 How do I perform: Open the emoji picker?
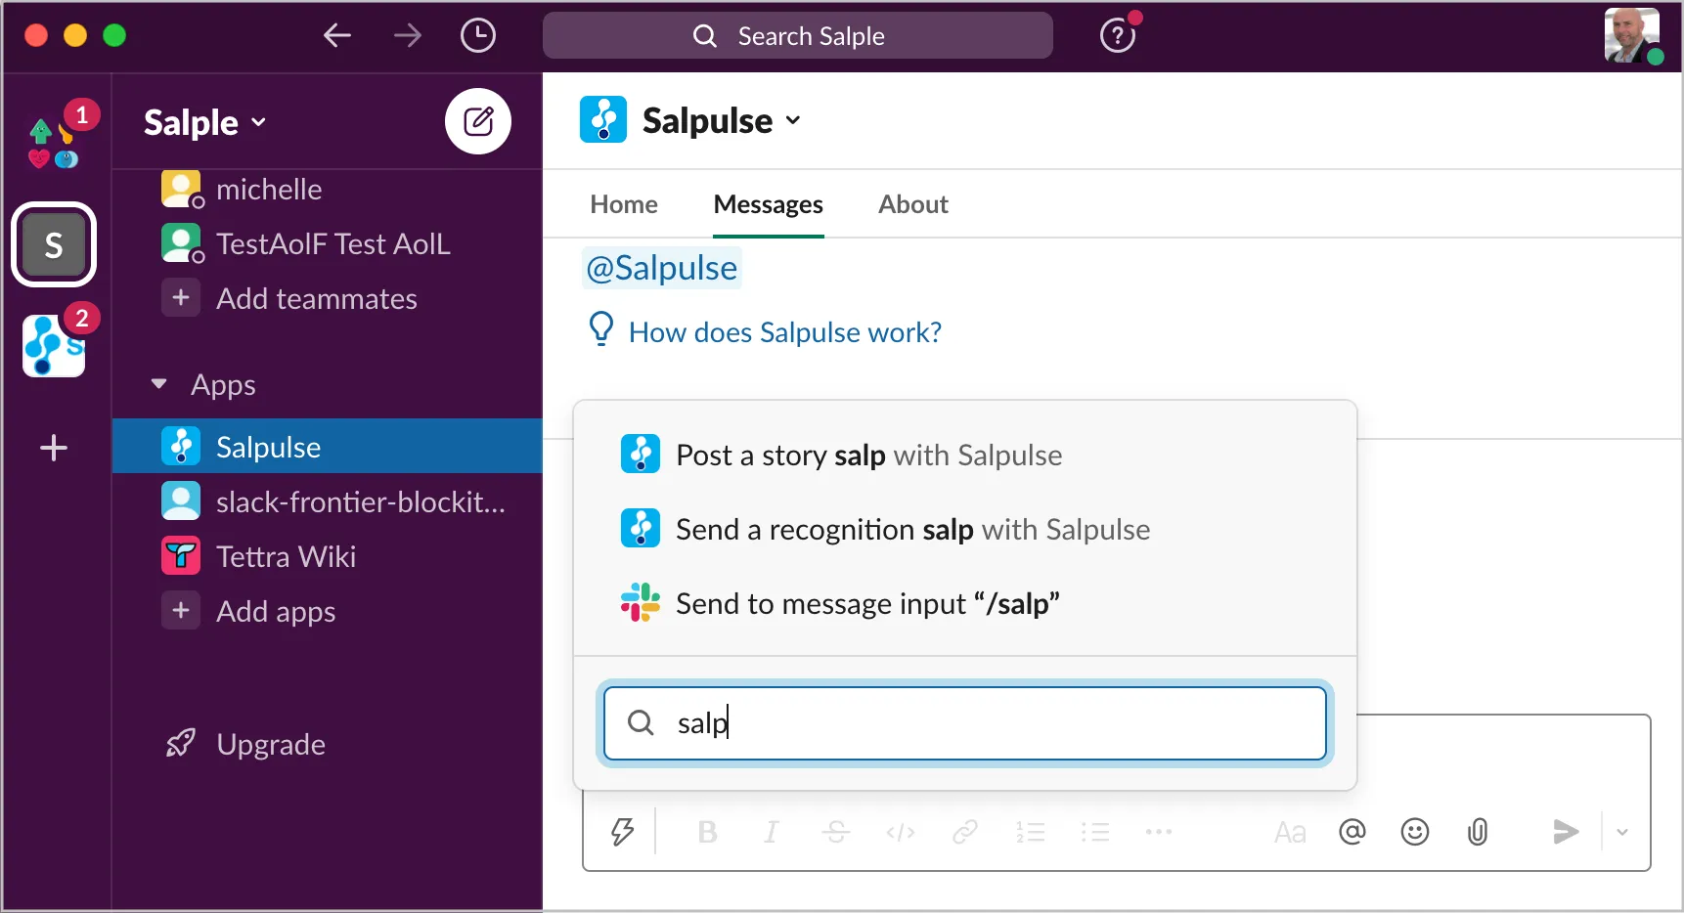(1415, 832)
